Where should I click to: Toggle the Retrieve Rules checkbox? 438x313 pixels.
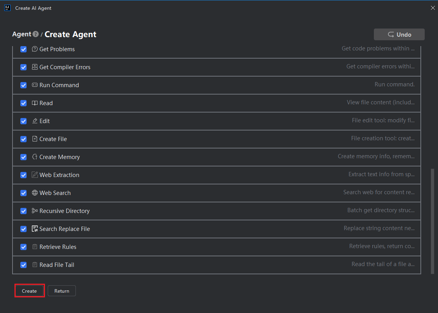point(23,247)
